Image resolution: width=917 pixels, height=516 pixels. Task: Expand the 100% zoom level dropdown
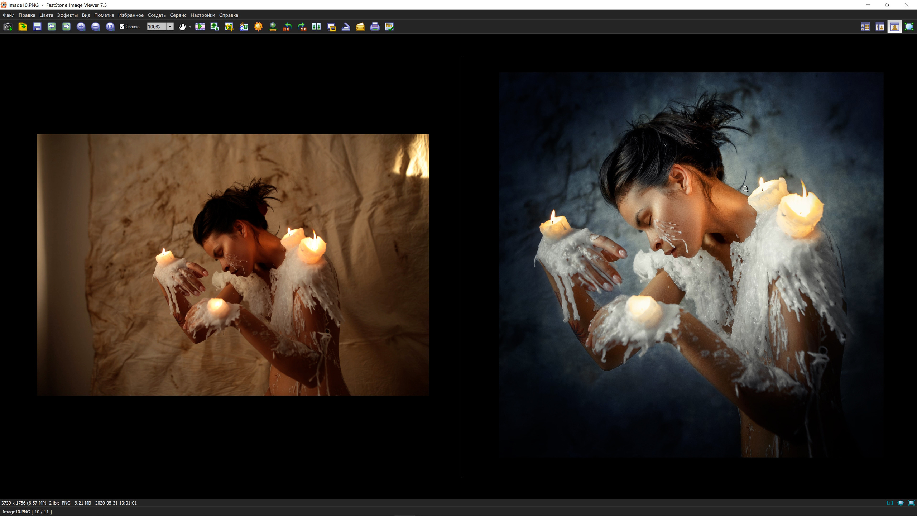click(x=170, y=27)
